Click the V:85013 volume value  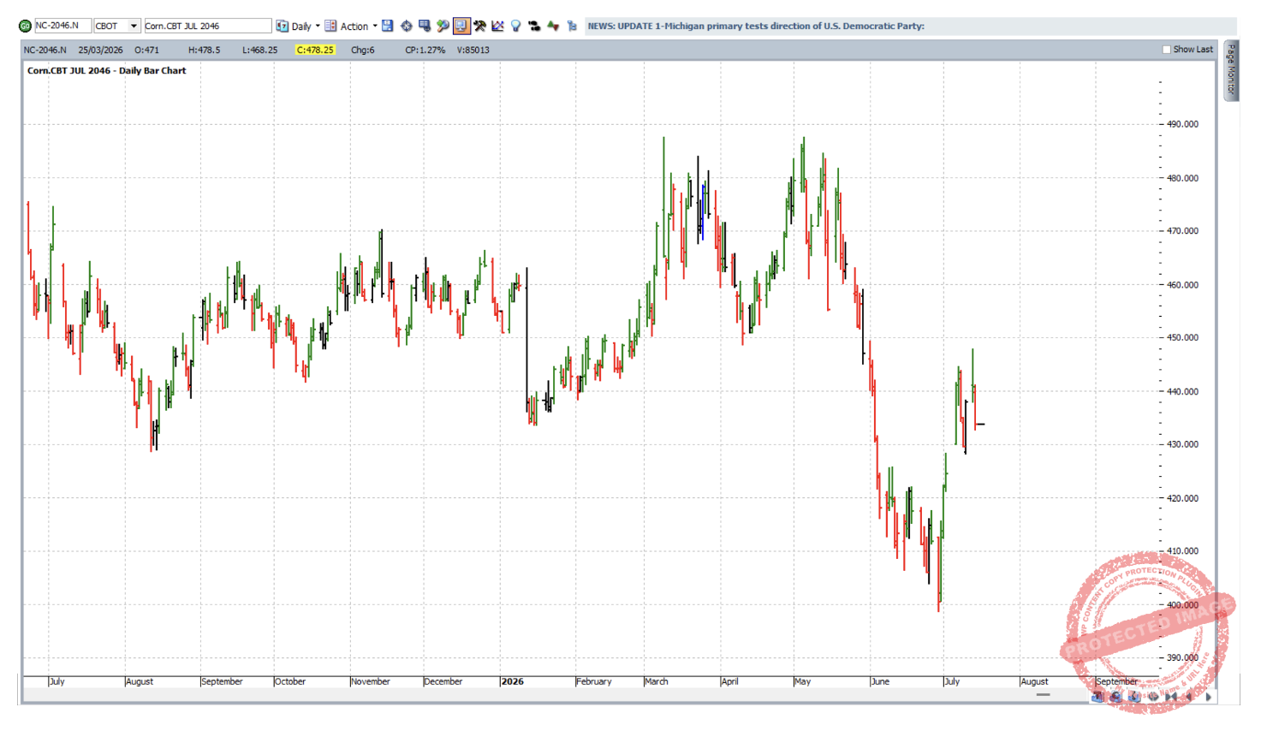point(473,50)
